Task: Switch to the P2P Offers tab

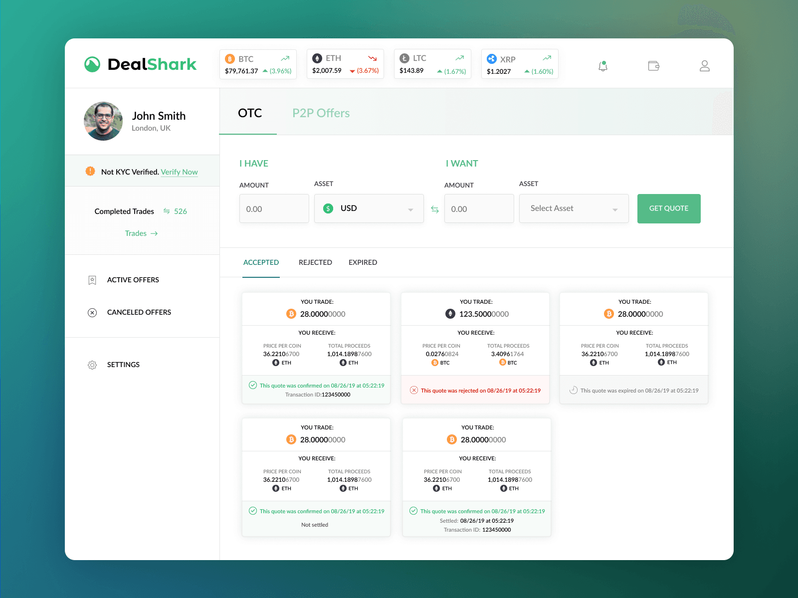Action: pos(321,113)
